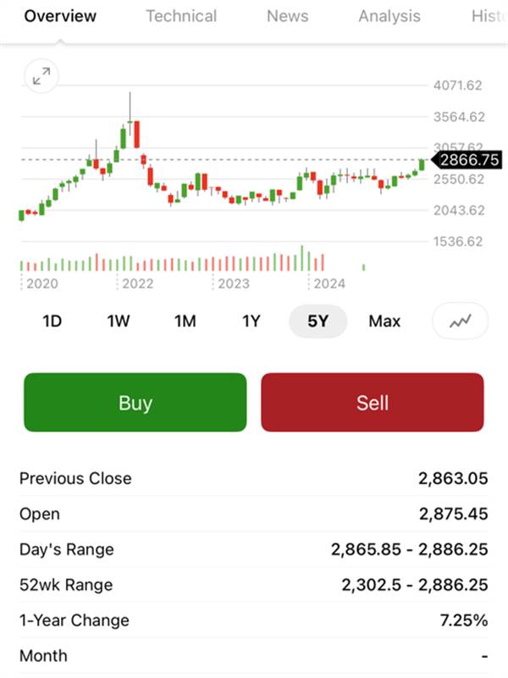
Task: Select the 1D time range
Action: pyautogui.click(x=52, y=321)
